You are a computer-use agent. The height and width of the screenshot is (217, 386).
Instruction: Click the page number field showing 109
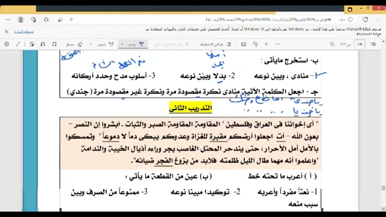360,44
